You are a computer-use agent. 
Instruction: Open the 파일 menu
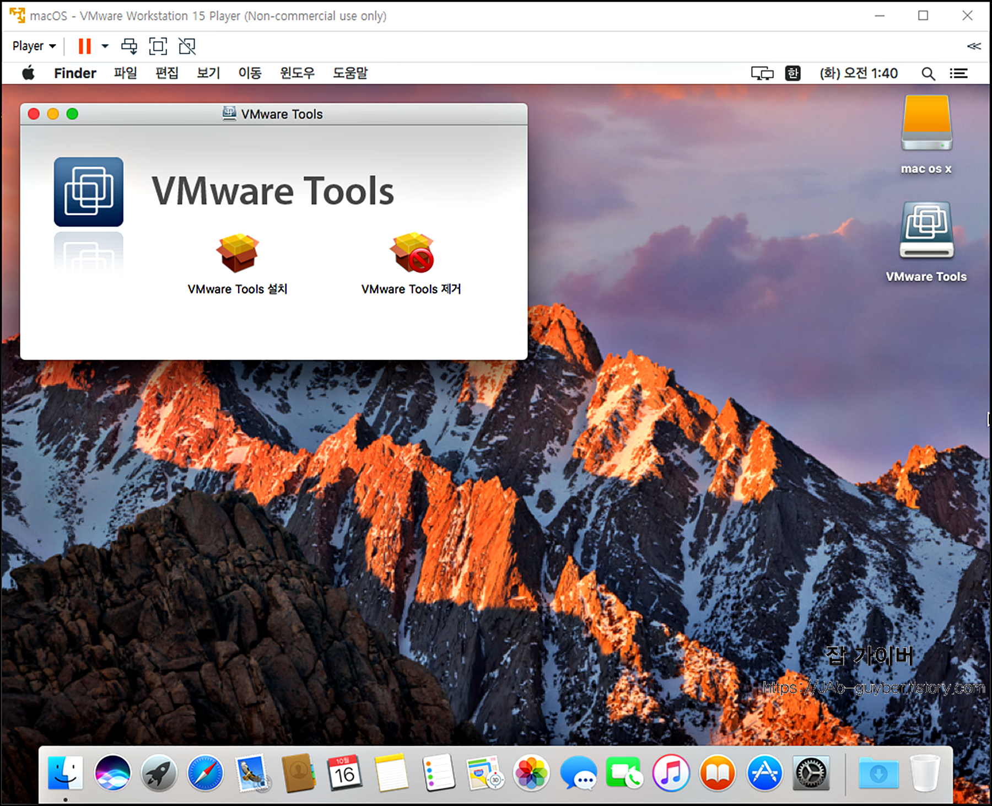tap(126, 73)
